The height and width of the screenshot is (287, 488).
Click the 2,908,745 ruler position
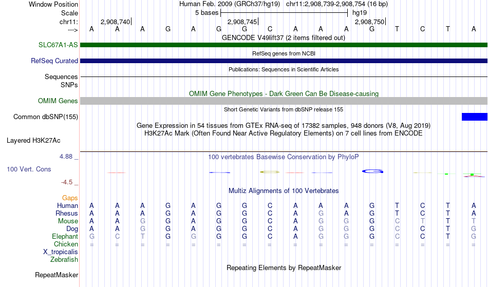point(242,22)
